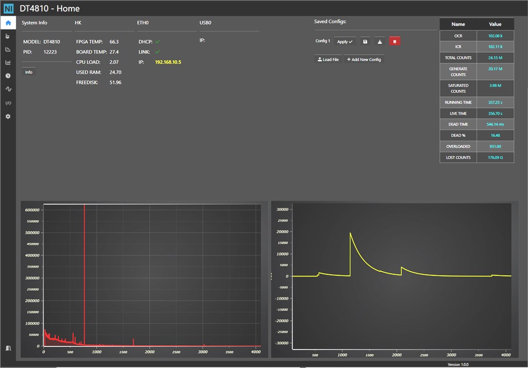Image resolution: width=528 pixels, height=368 pixels.
Task: Click the System Info section heading
Action: [34, 23]
